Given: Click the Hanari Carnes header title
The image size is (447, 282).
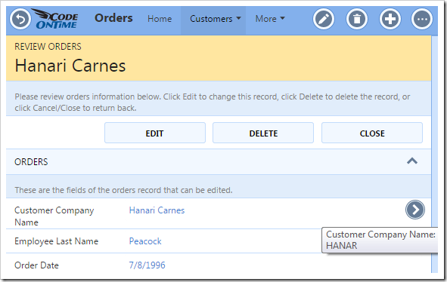Looking at the screenshot, I should pyautogui.click(x=70, y=66).
